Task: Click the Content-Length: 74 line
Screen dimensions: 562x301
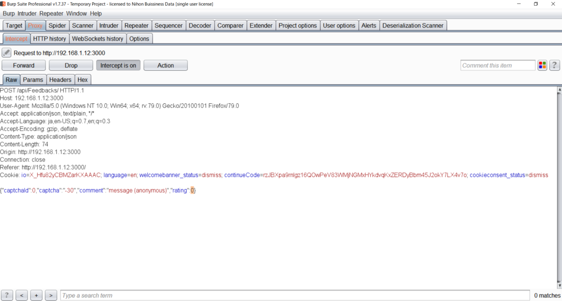Action: click(24, 144)
